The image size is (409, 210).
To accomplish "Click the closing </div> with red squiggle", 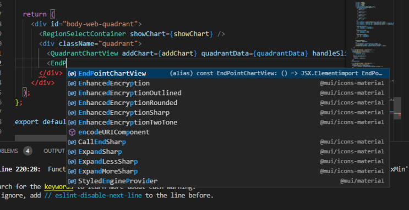I will pyautogui.click(x=51, y=73).
